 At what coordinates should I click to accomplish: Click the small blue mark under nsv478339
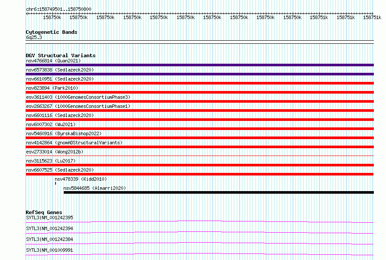[x=56, y=183]
